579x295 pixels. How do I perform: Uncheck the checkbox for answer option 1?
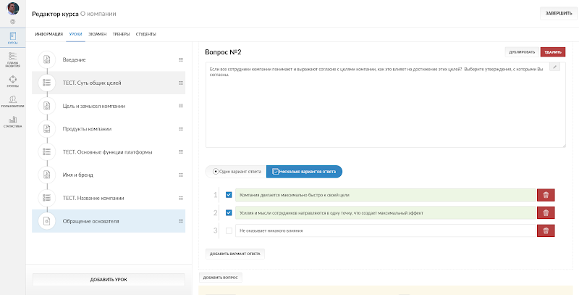229,195
